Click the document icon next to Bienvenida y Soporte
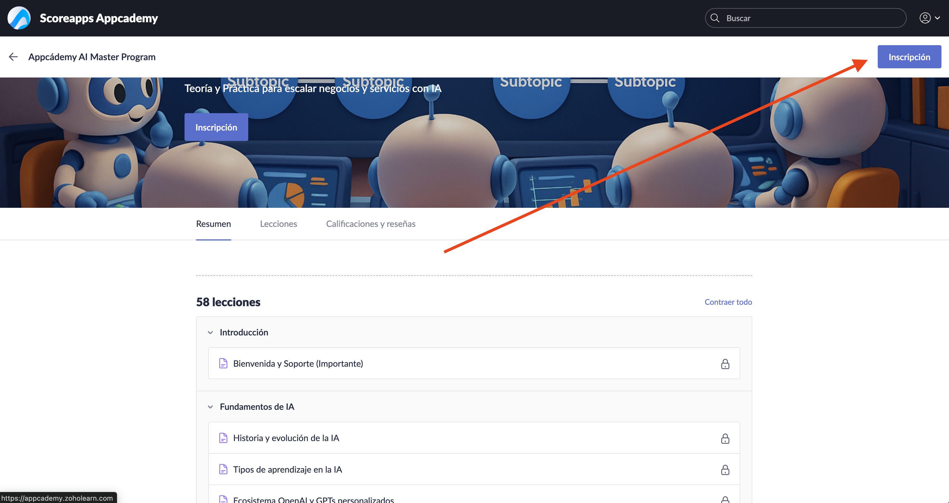Screen dimensions: 949x503 coord(223,364)
